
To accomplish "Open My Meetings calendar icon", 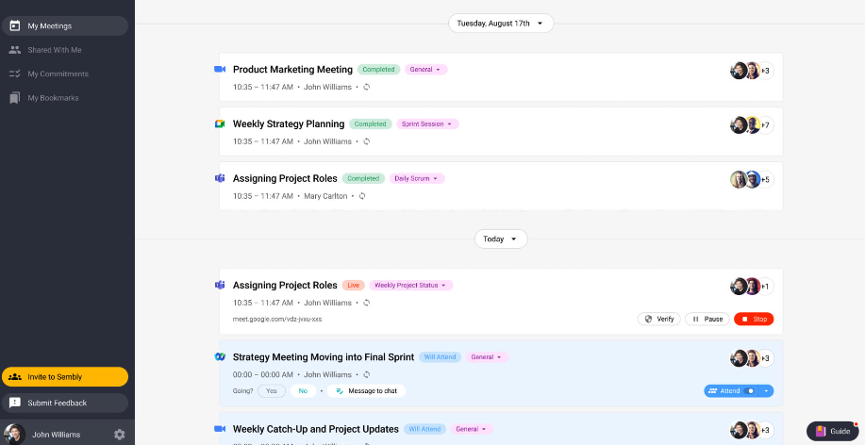I will coord(15,25).
